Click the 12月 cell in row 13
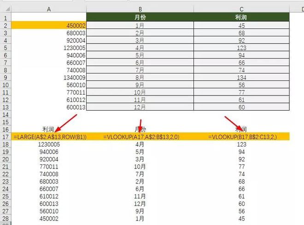This screenshot has width=304, height=225. click(x=140, y=107)
